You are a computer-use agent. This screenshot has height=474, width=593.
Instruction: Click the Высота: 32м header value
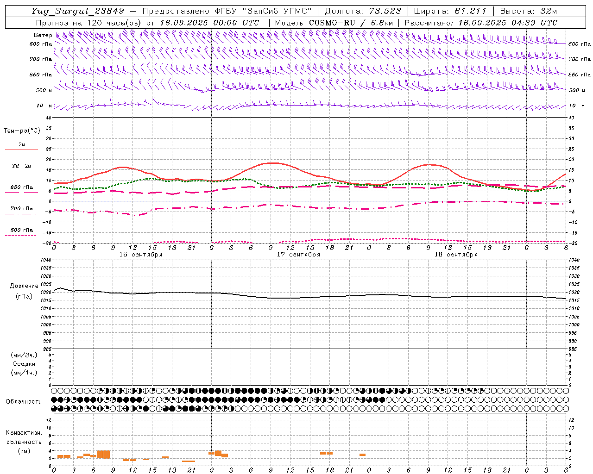click(x=528, y=12)
